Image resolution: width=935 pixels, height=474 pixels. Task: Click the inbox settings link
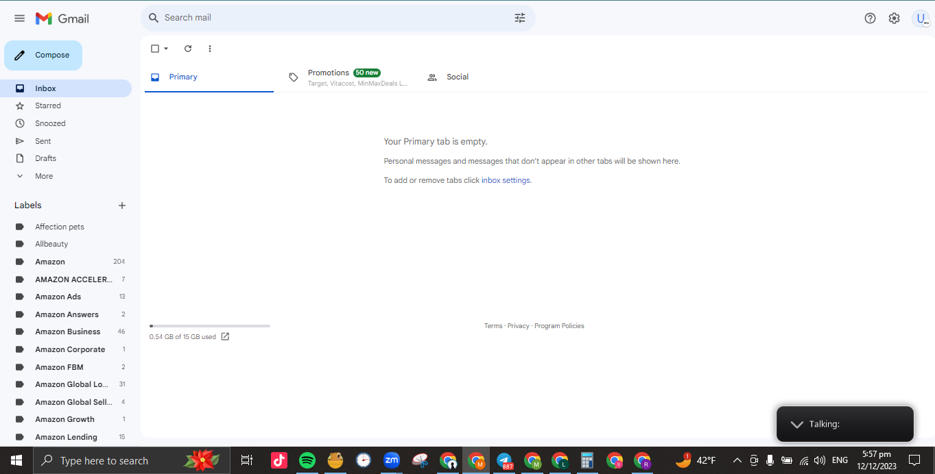tap(506, 180)
